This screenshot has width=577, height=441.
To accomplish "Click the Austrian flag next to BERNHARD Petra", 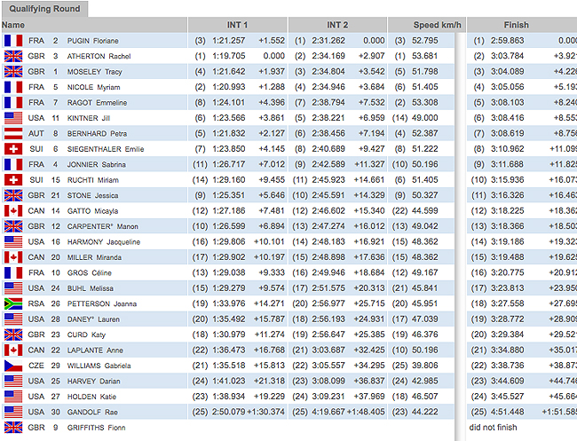I will 13,134.
